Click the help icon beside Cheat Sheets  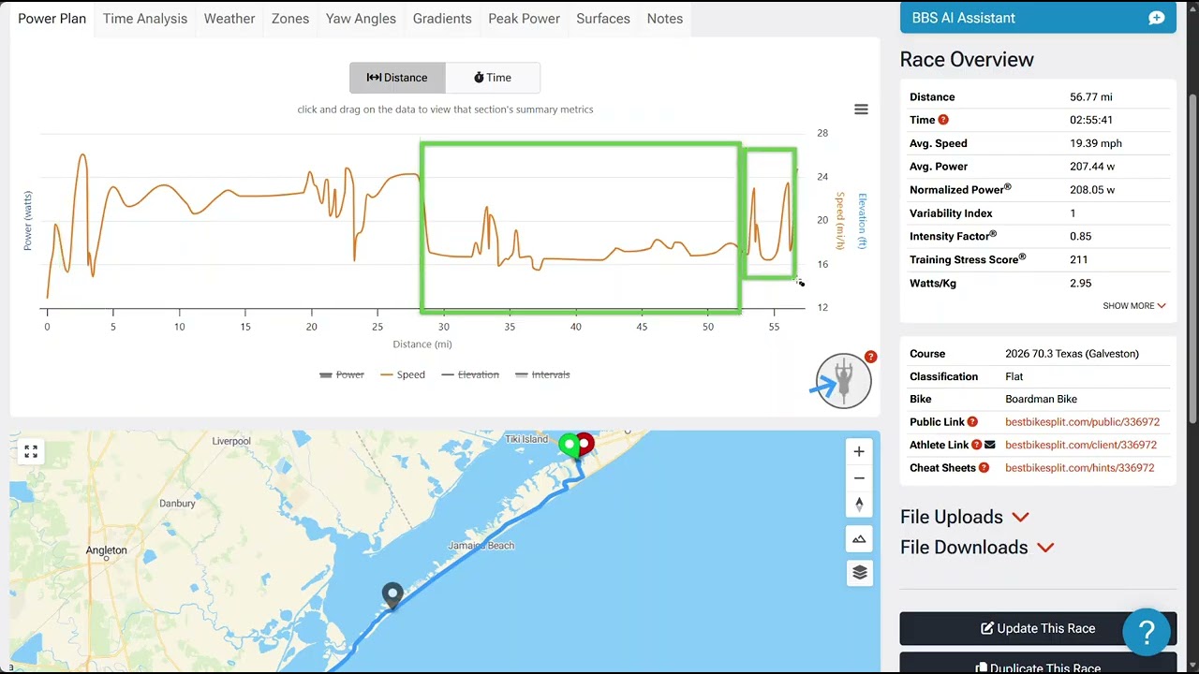tap(984, 468)
